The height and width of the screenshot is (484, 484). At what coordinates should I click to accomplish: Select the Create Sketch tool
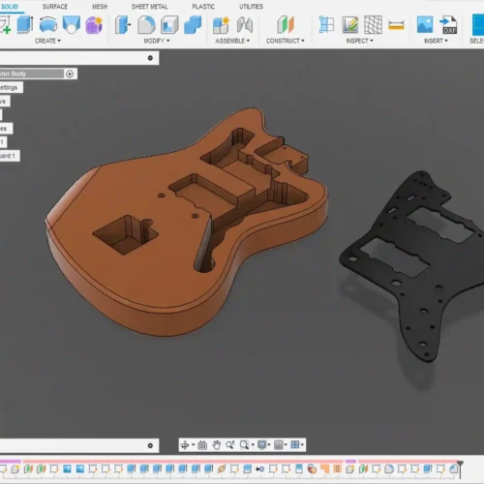(x=5, y=24)
